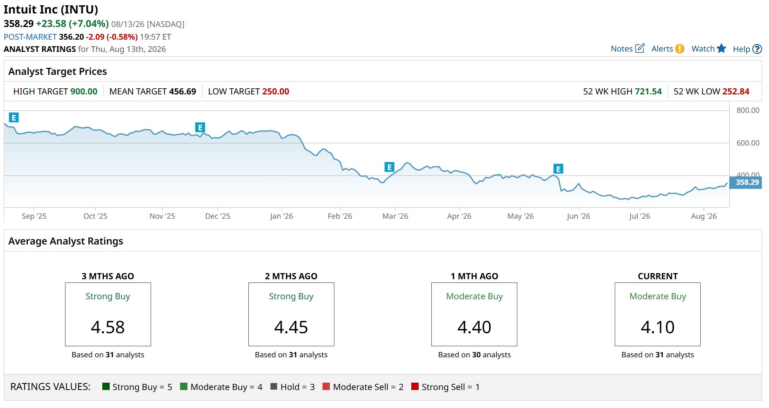Select the earnings marker at chart start, Sep '25
The width and height of the screenshot is (769, 408).
click(14, 118)
